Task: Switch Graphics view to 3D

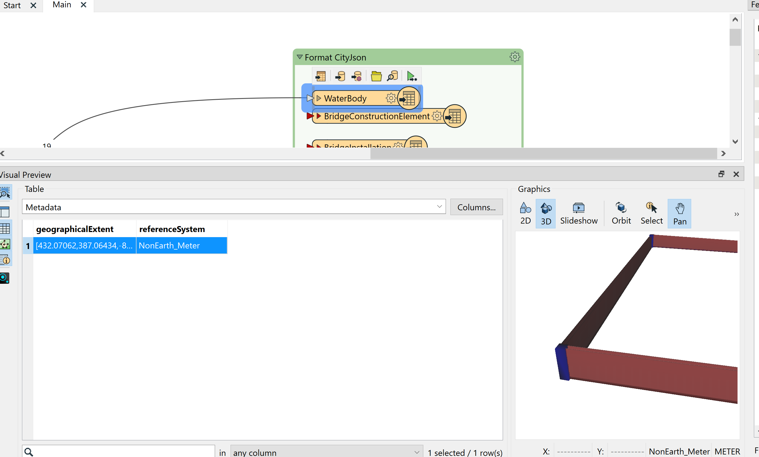Action: click(546, 213)
